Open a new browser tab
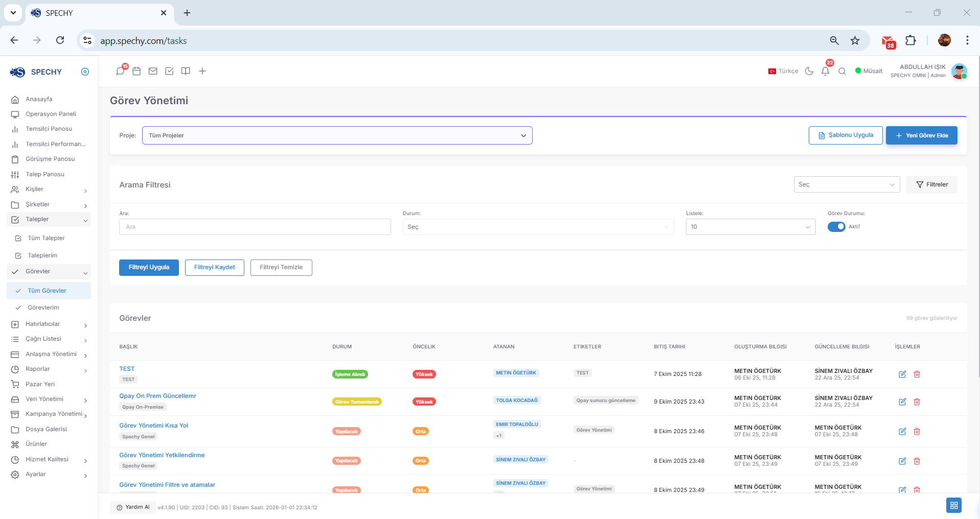Screen dimensions: 980x519 [187, 13]
